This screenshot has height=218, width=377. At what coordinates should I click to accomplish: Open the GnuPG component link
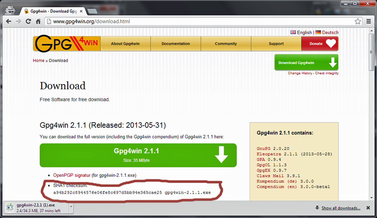point(263,149)
